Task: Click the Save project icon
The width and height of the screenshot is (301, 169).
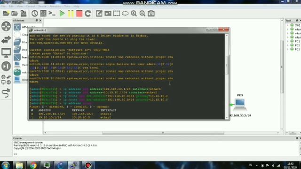Action: [24, 14]
